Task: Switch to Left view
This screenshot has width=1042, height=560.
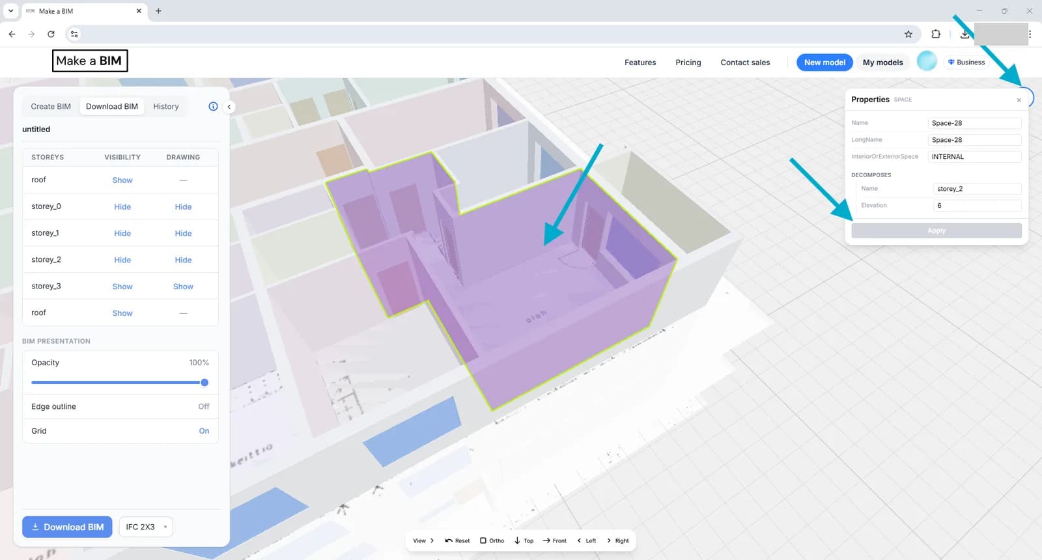Action: click(587, 540)
